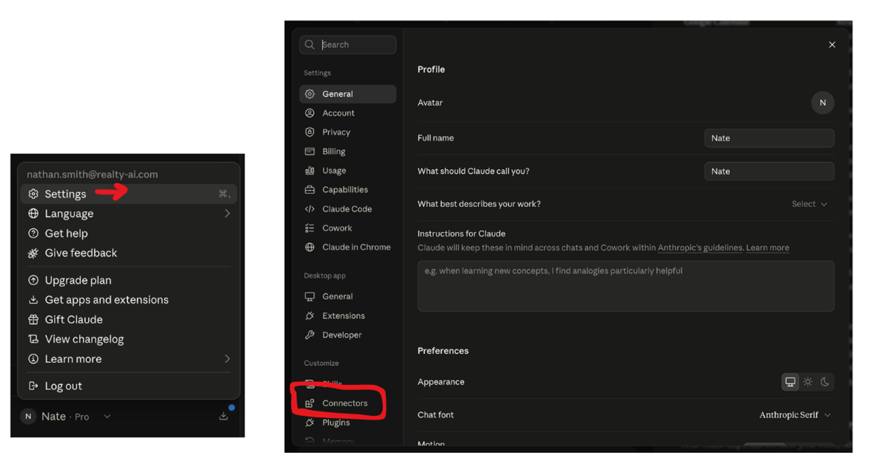
Task: Click Learn more link under Instructions
Action: pyautogui.click(x=767, y=248)
